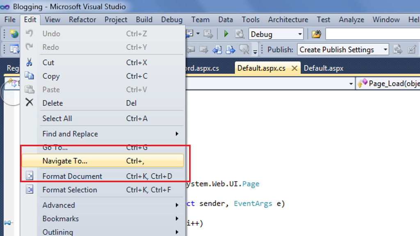Image resolution: width=420 pixels, height=236 pixels.
Task: Click the dimmed icon before the Start arrow
Action: tap(208, 34)
